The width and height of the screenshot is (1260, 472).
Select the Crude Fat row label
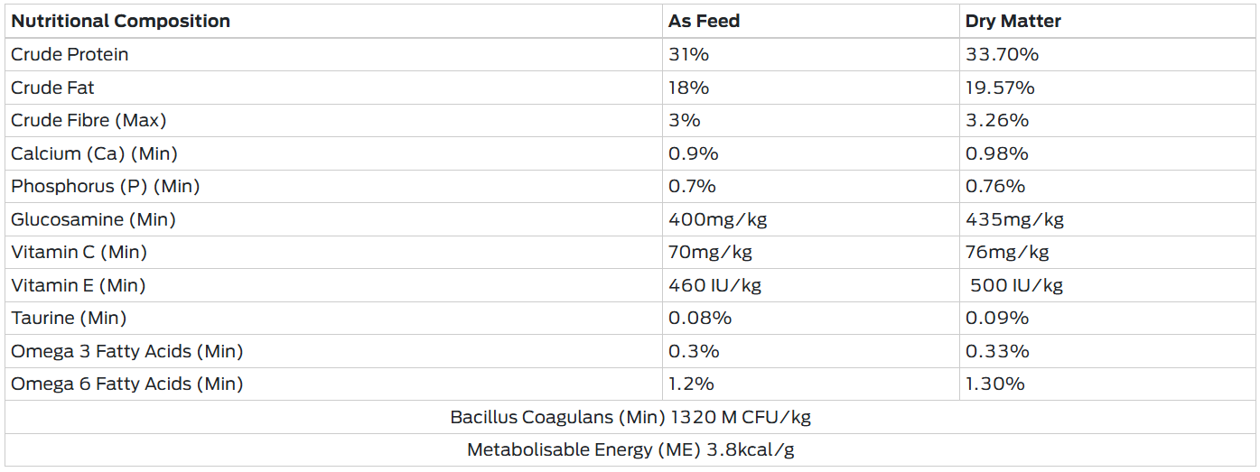point(52,88)
